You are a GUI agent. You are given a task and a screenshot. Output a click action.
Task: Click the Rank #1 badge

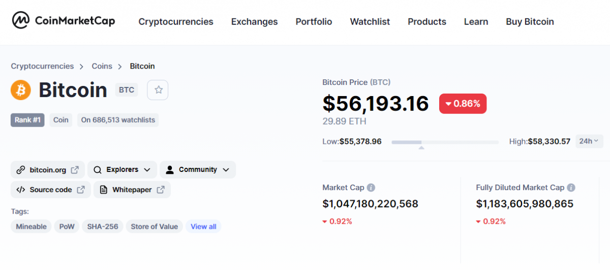point(27,120)
